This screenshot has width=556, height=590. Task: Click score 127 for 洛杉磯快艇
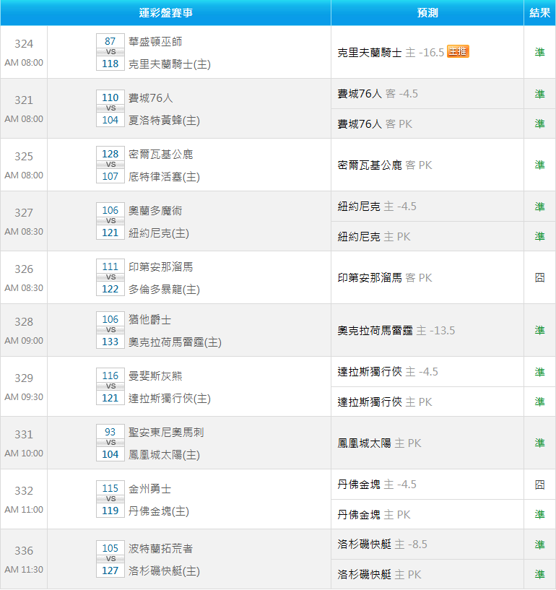[110, 571]
